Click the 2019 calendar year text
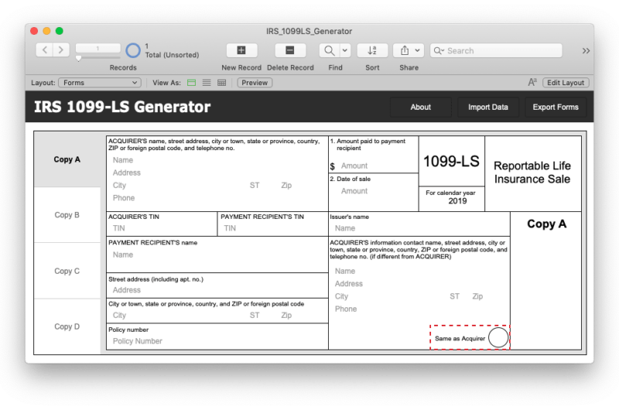The width and height of the screenshot is (619, 410). pos(457,201)
